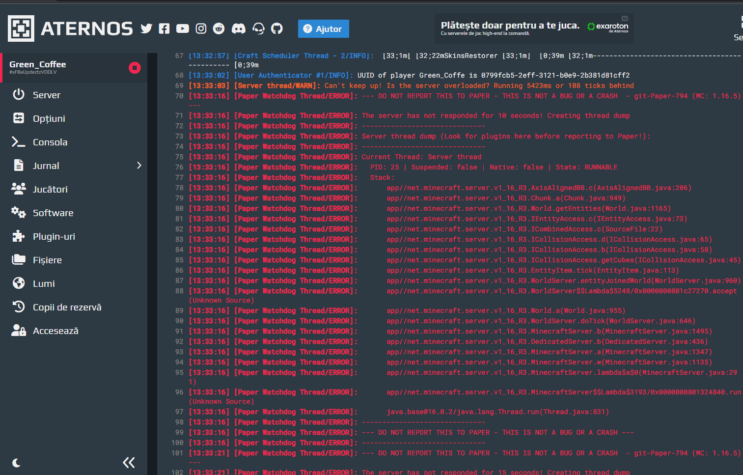The height and width of the screenshot is (475, 743).
Task: Click the Copii de rezervă history icon
Action: tap(19, 307)
